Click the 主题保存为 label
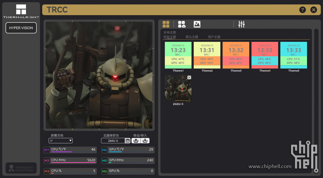 111,135
